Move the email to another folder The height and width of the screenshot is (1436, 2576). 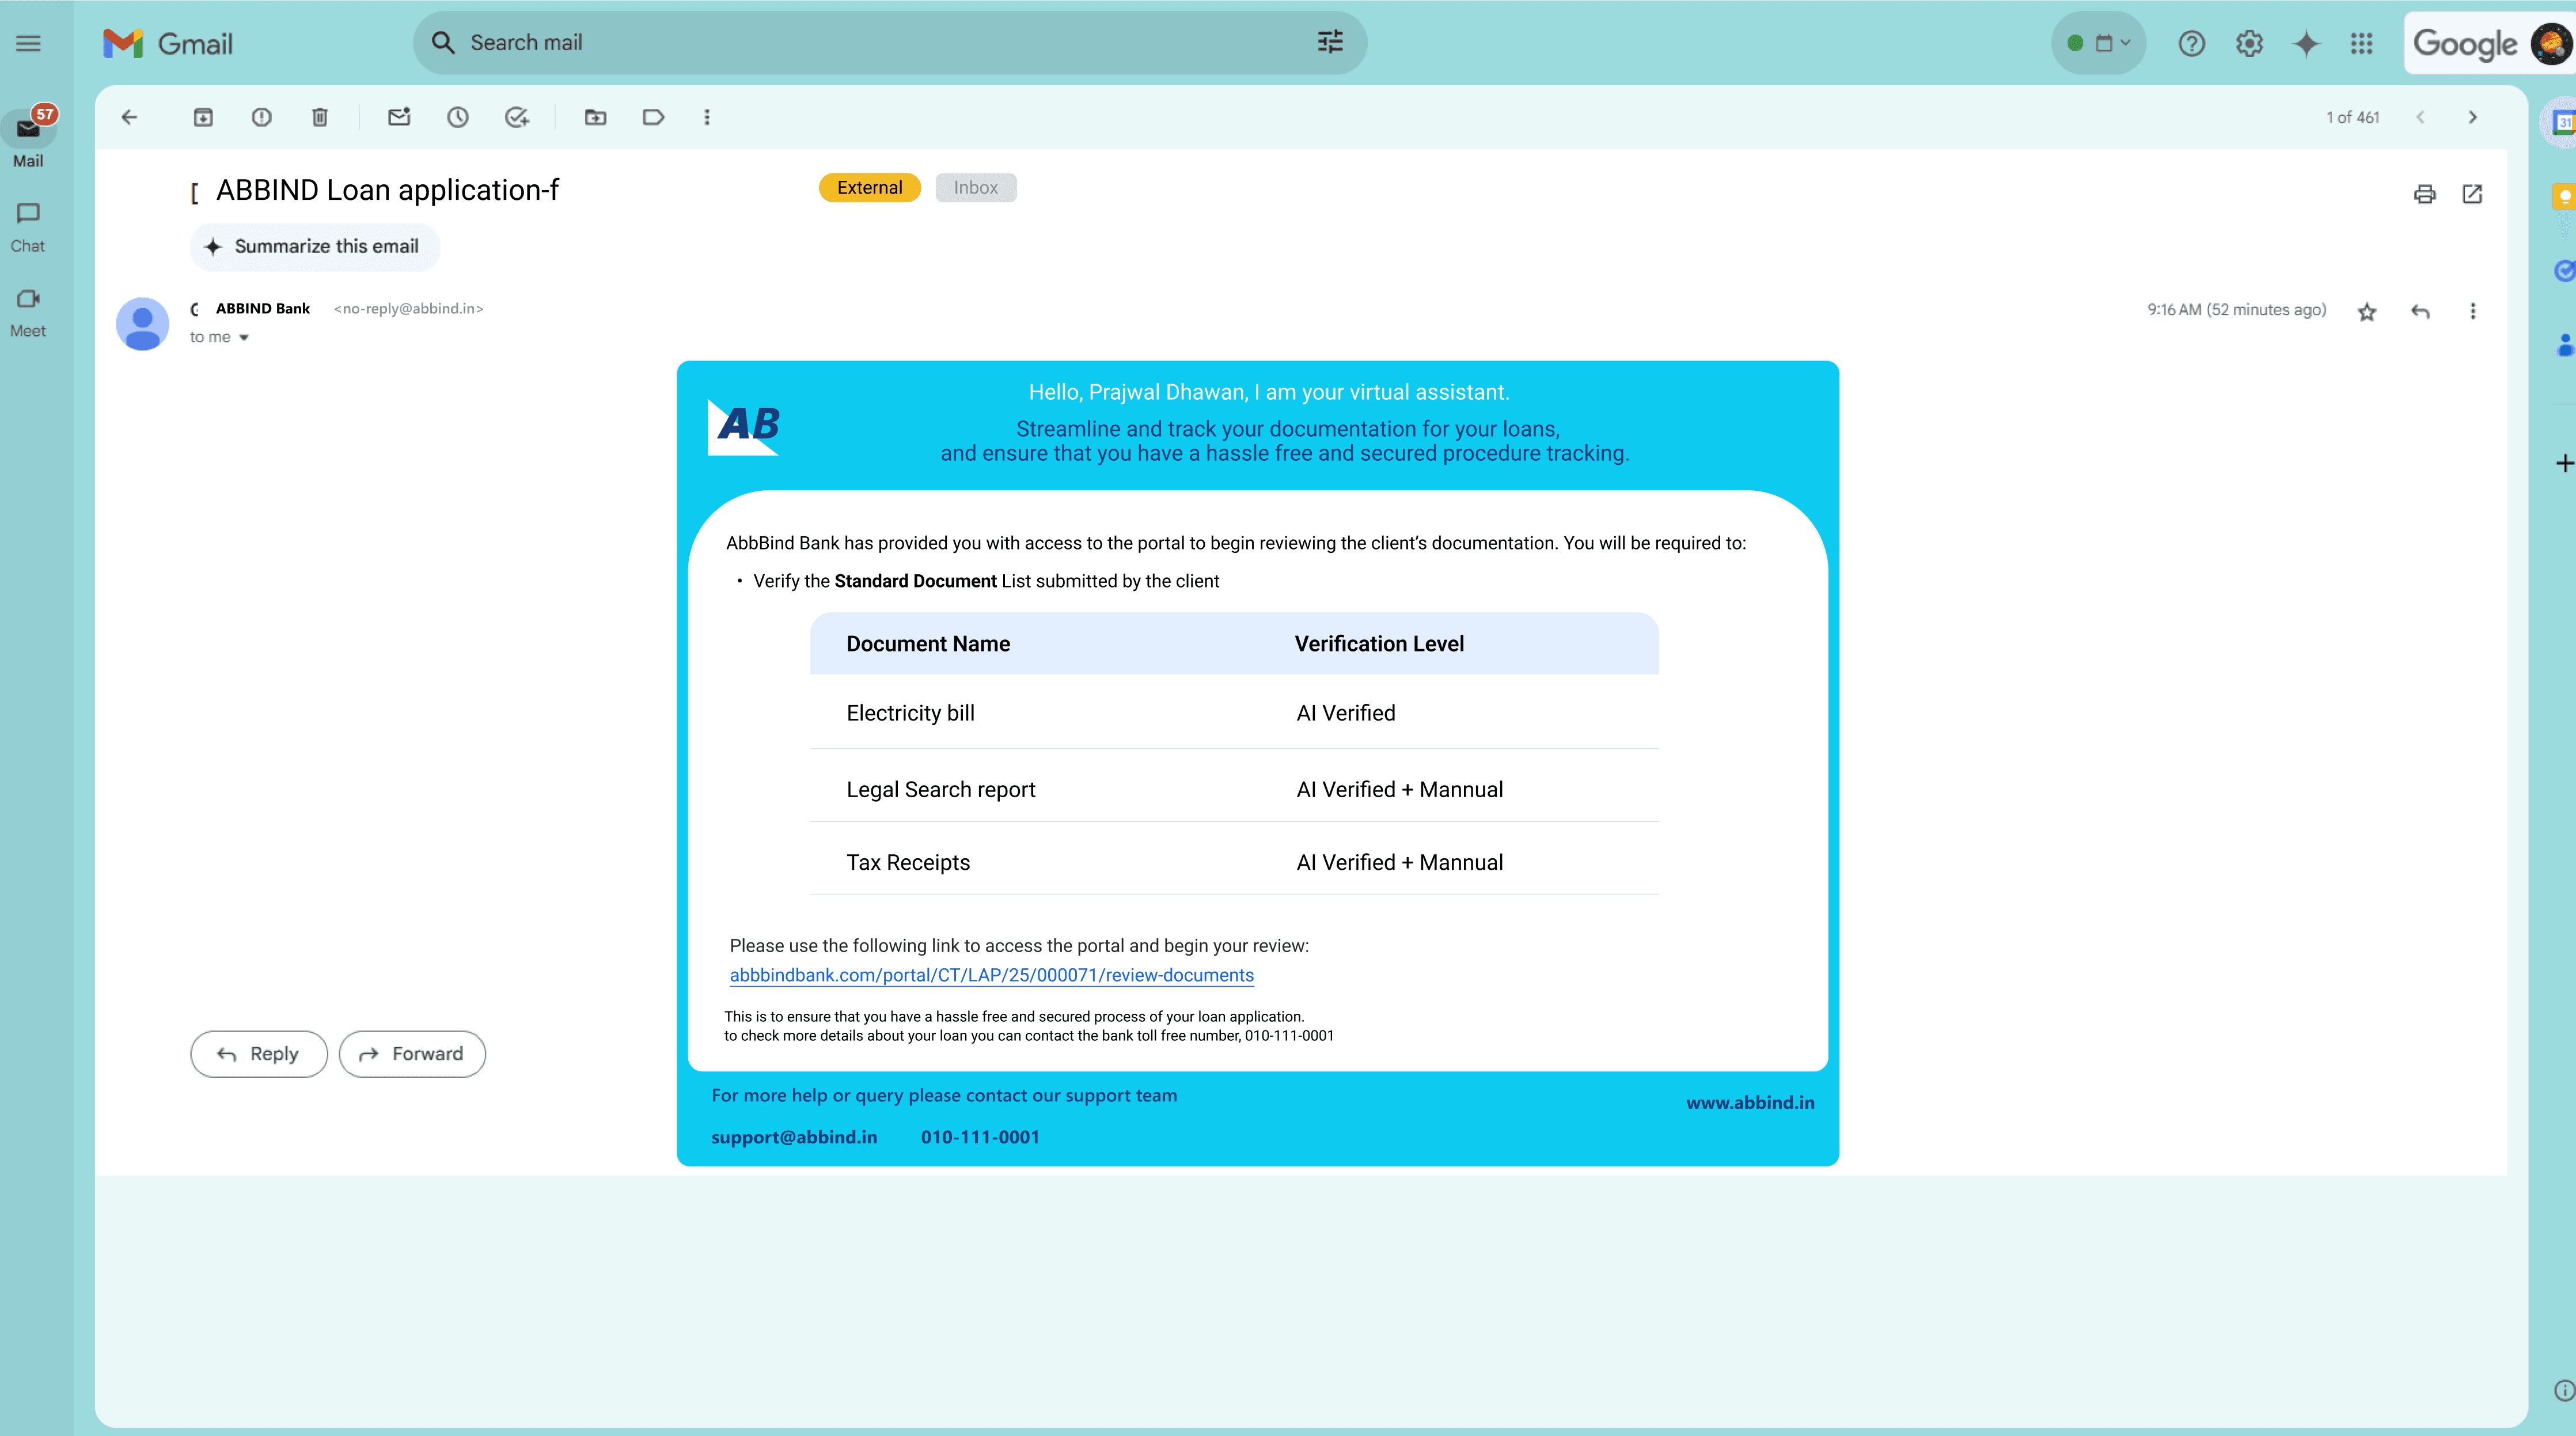(596, 117)
